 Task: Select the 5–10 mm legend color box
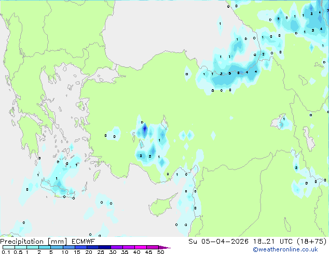click(x=57, y=247)
